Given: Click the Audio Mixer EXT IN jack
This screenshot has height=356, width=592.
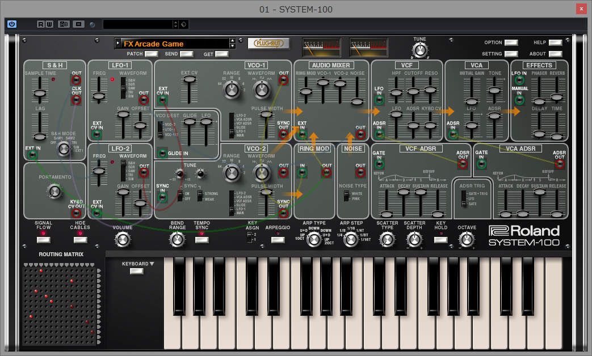Looking at the screenshot, I should [302, 134].
